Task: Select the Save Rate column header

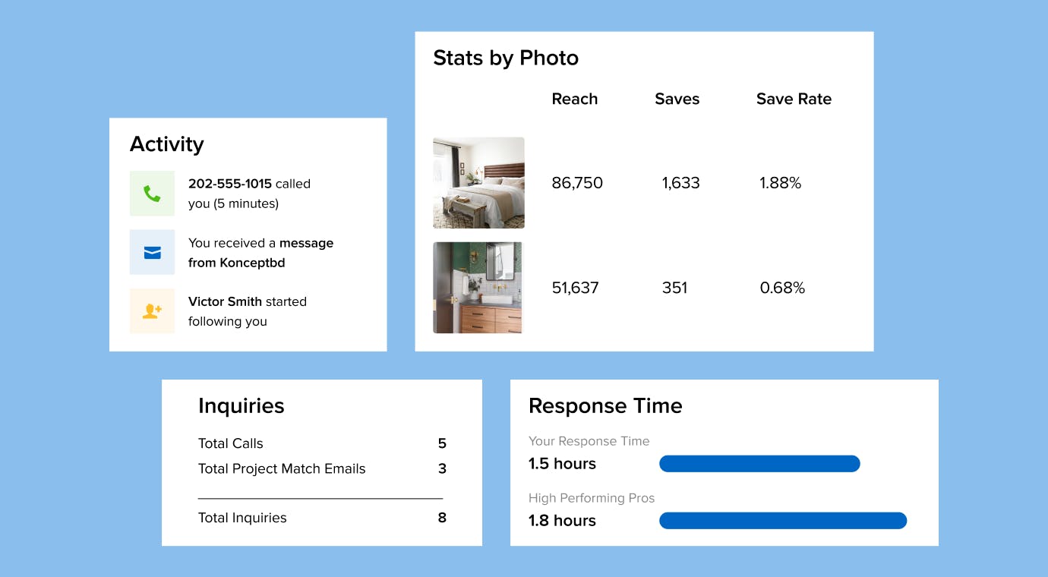Action: click(x=794, y=99)
